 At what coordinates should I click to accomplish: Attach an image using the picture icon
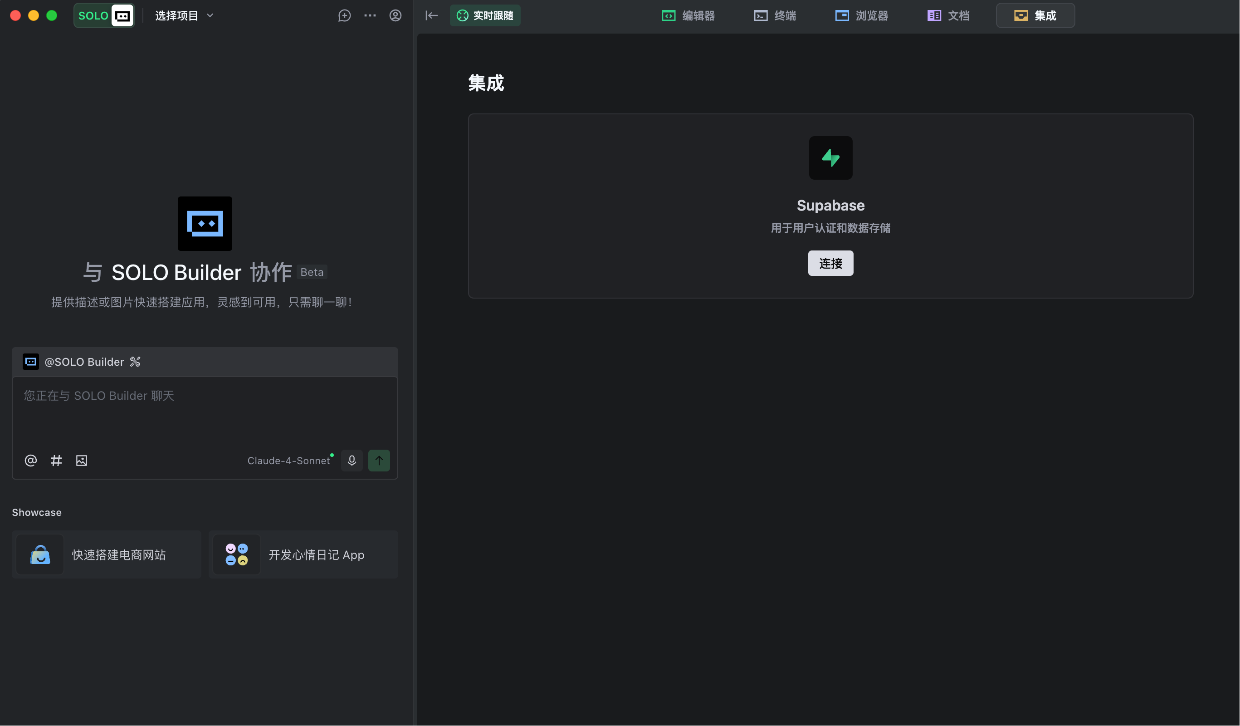tap(82, 461)
